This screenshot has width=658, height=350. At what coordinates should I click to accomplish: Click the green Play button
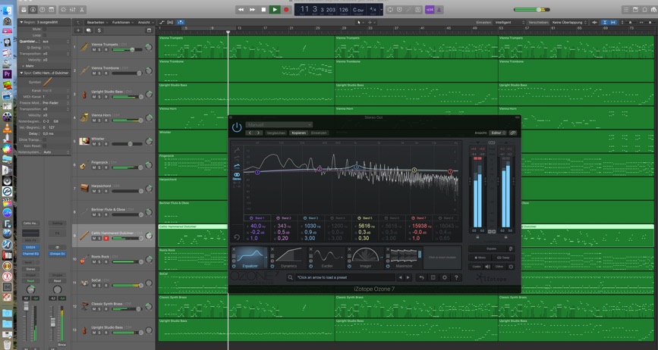275,9
